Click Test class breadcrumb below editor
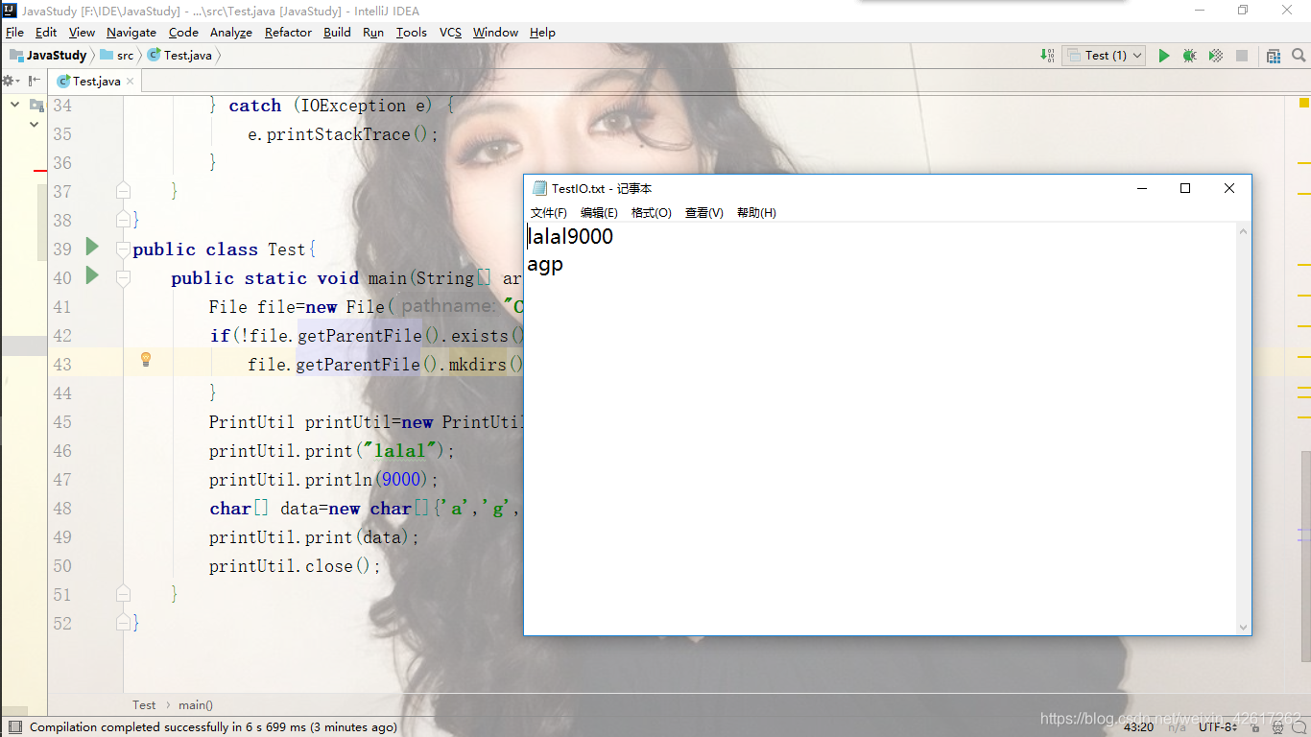The height and width of the screenshot is (737, 1311). [x=144, y=705]
